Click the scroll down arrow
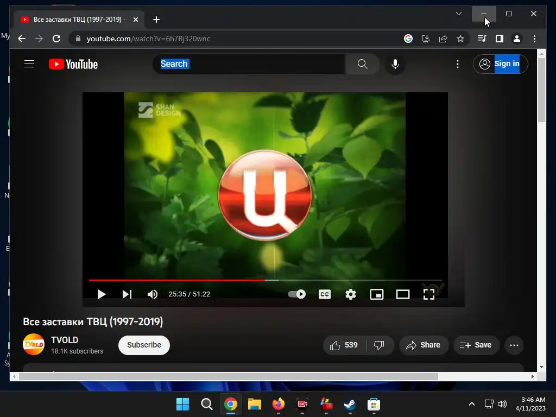This screenshot has height=417, width=556. [x=541, y=367]
